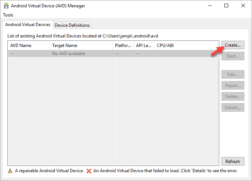Click the Create... button

tap(233, 45)
